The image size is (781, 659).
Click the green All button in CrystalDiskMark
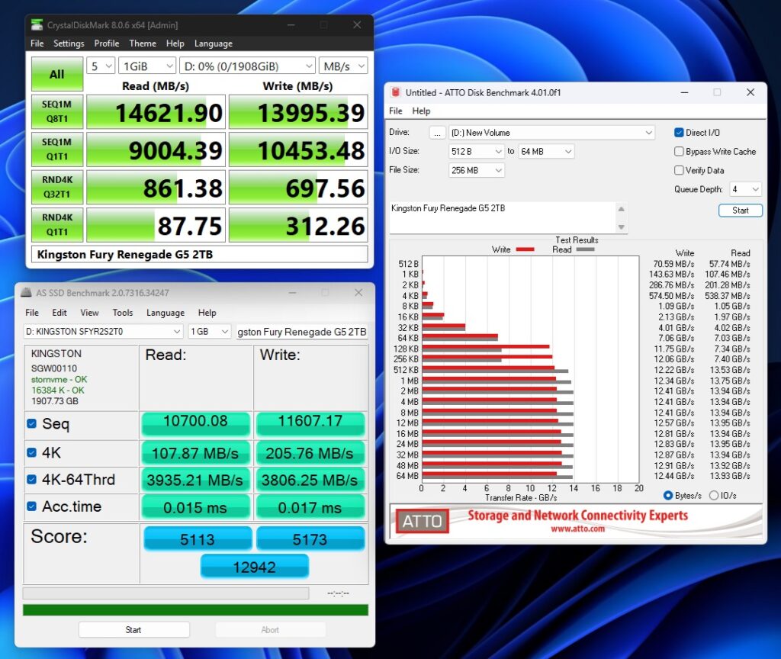point(56,74)
